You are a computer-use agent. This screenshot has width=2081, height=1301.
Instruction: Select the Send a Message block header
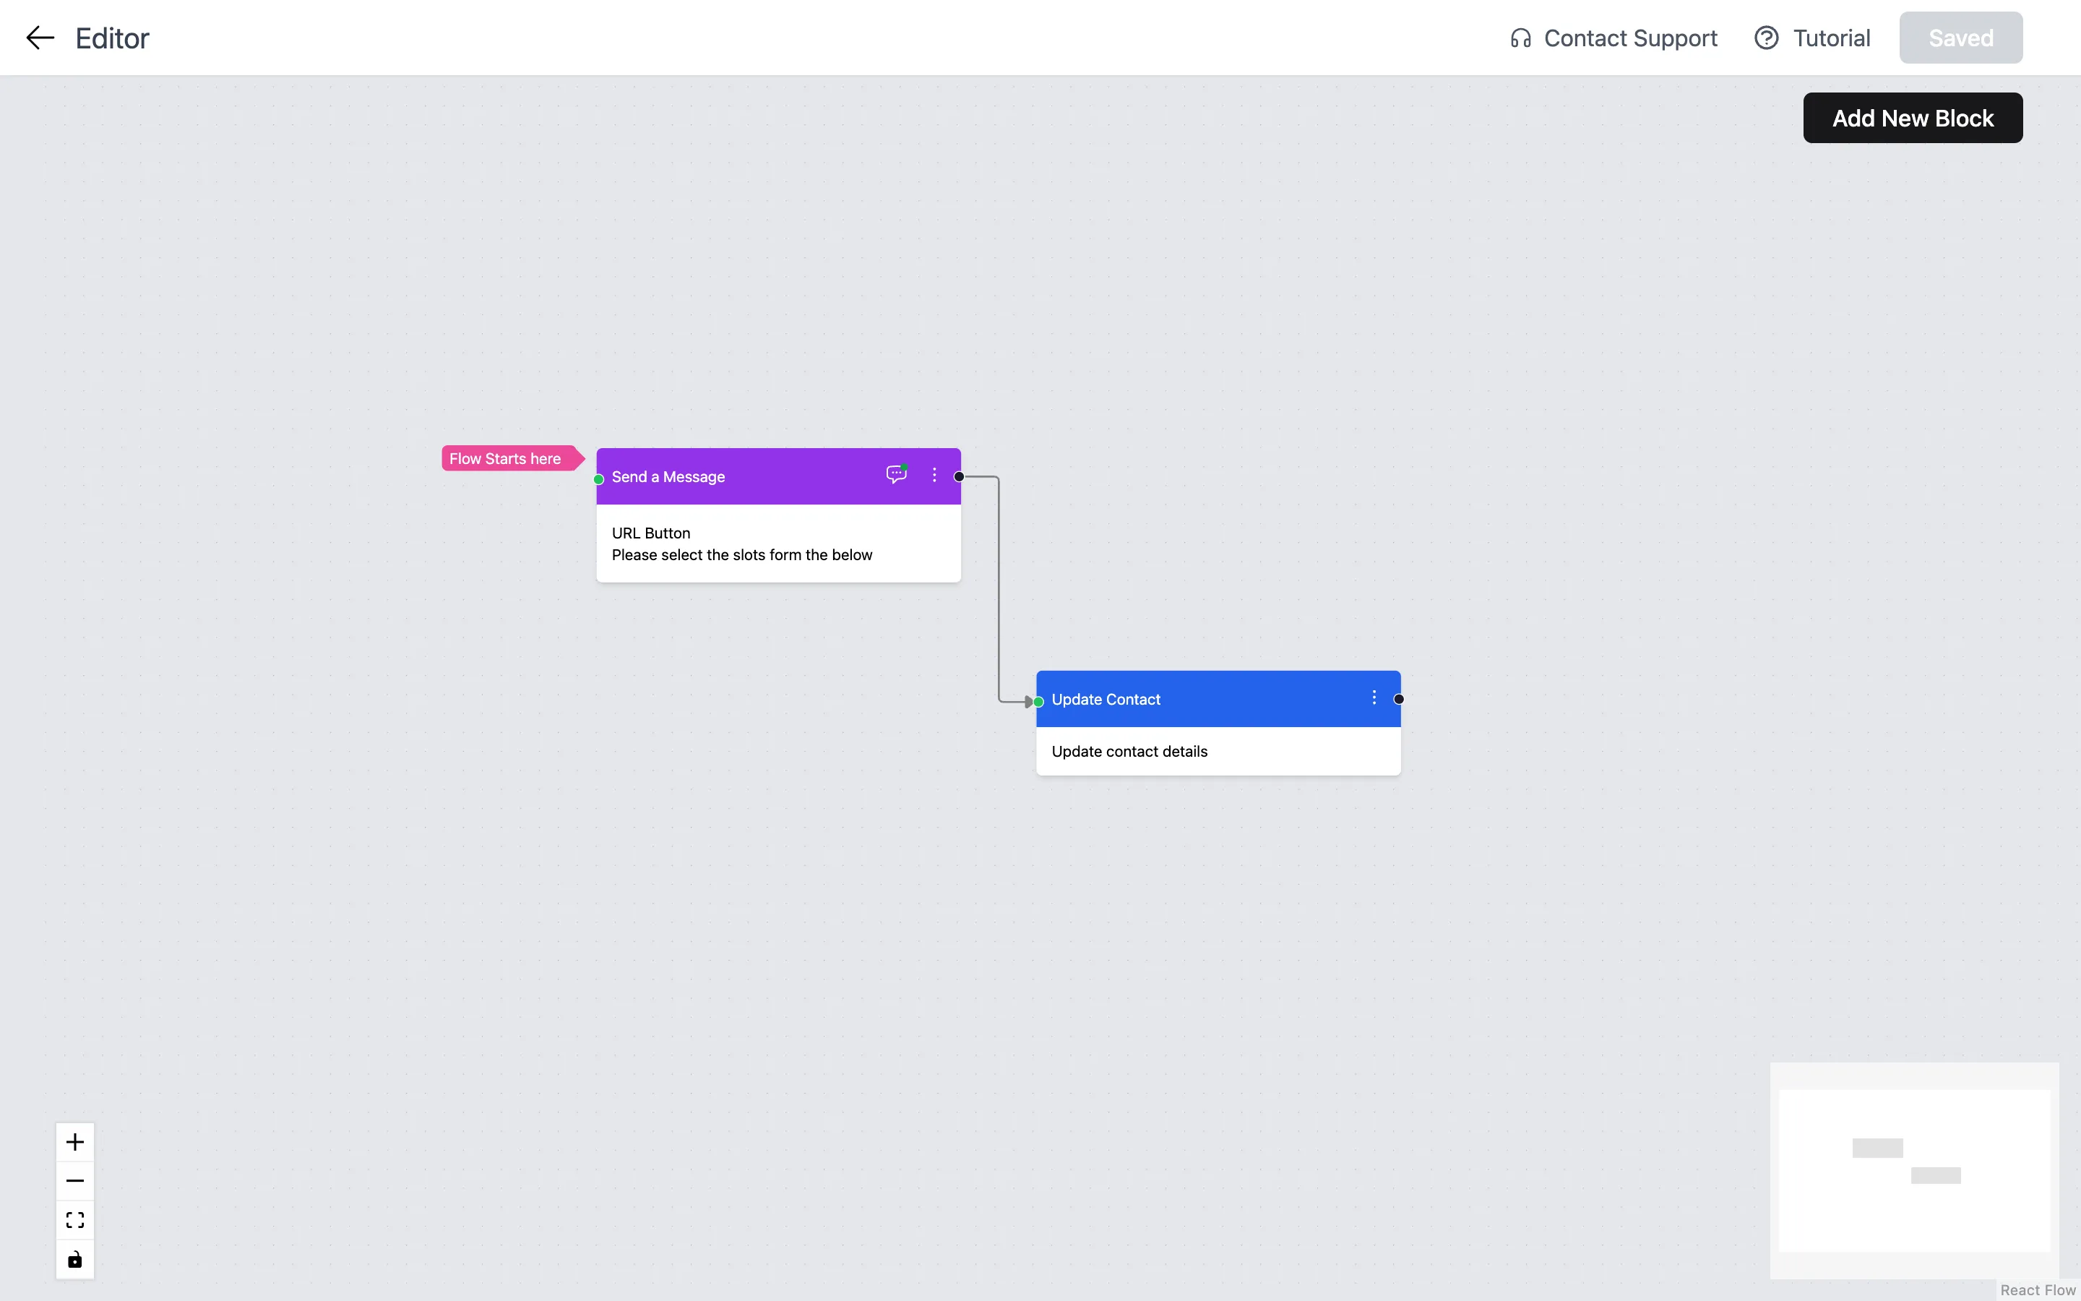(778, 476)
